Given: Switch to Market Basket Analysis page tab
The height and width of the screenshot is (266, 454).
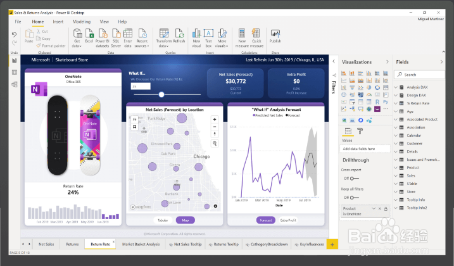Looking at the screenshot, I should pos(141,244).
